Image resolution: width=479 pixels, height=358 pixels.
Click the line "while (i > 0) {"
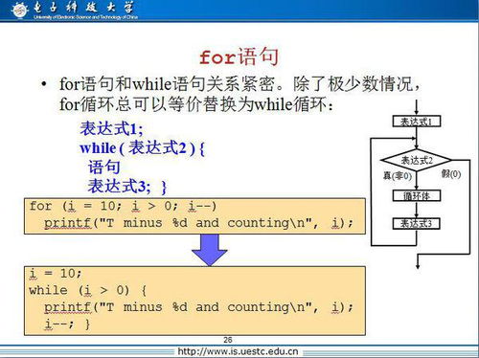87,290
